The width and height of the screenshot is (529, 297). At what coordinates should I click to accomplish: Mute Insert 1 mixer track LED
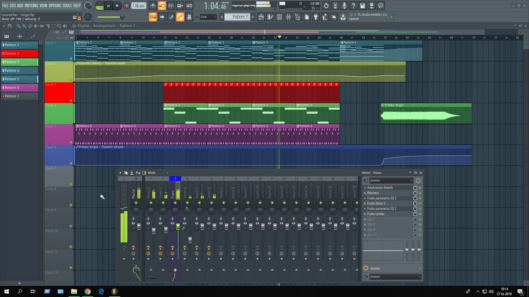click(151, 203)
